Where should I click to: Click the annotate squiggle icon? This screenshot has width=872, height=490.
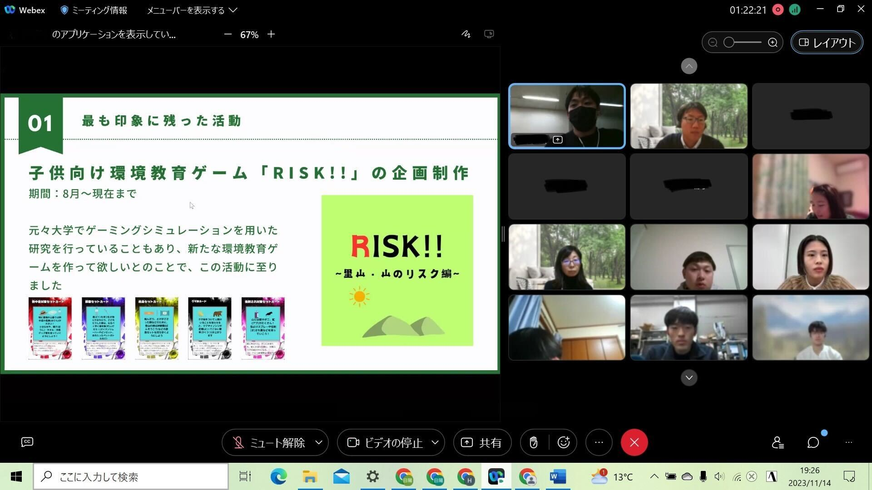pyautogui.click(x=466, y=34)
